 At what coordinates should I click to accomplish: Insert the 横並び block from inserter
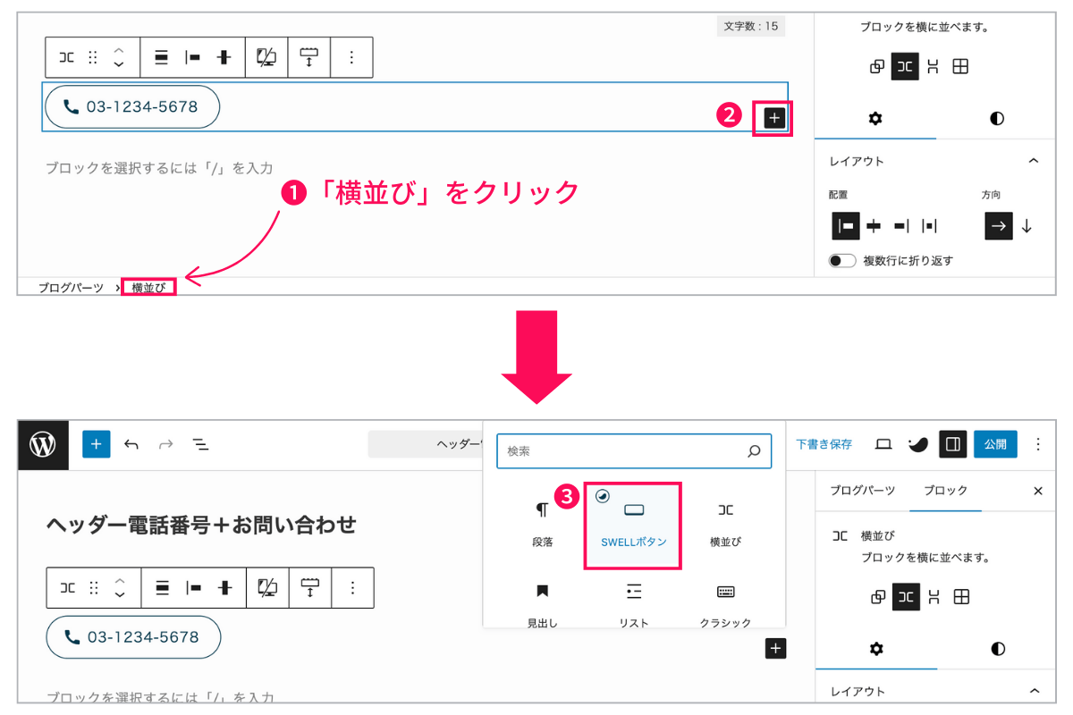[x=725, y=523]
